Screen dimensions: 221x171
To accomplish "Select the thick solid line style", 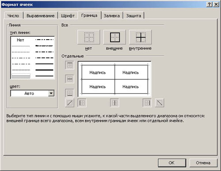I will [x=44, y=70].
